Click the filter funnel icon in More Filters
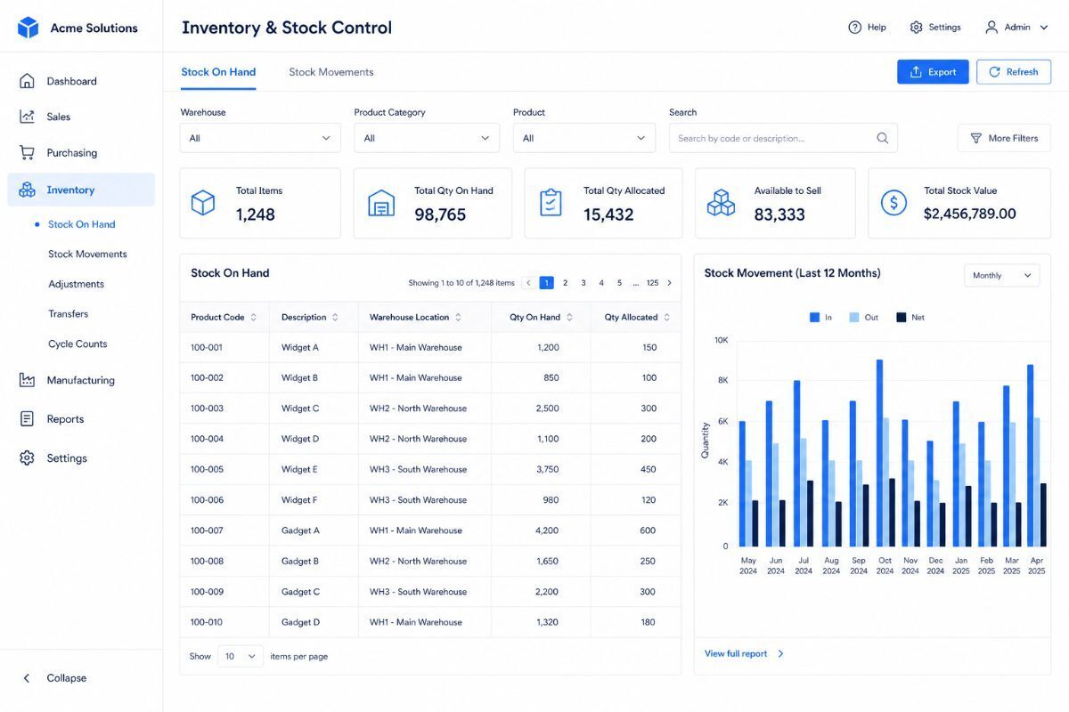The image size is (1069, 712). 976,138
